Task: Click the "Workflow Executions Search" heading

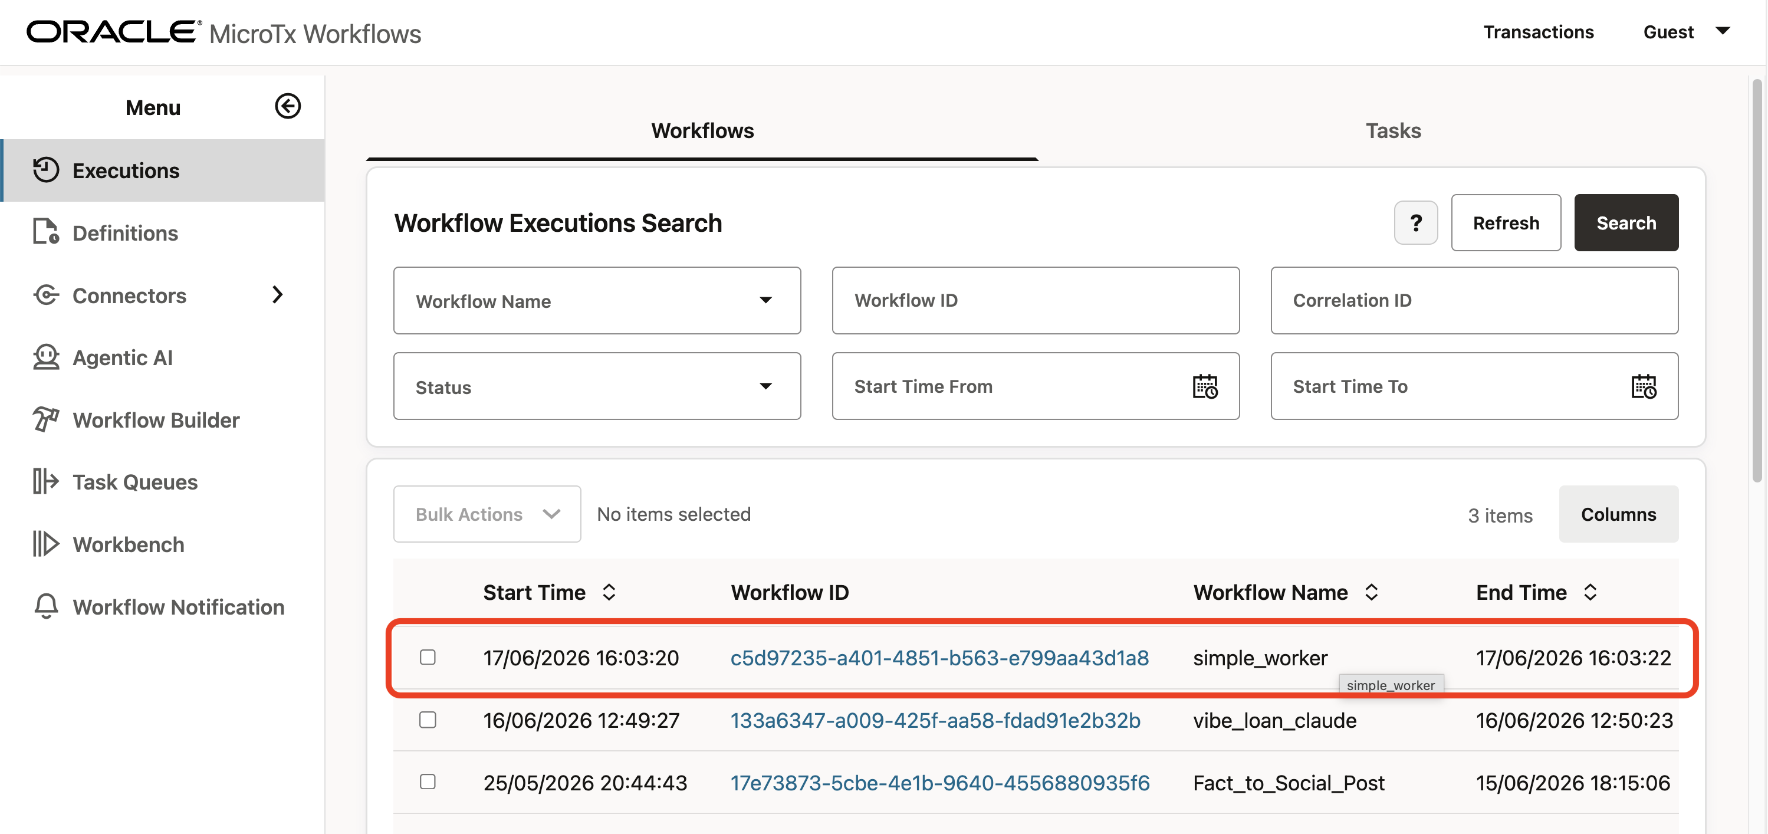Action: (557, 222)
